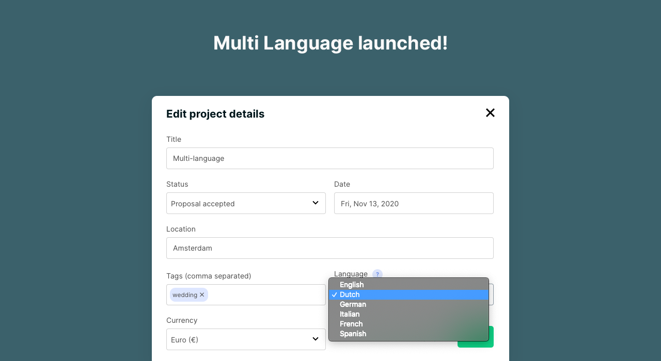Click the "Multi Language launched!" heading
The image size is (661, 361).
330,43
